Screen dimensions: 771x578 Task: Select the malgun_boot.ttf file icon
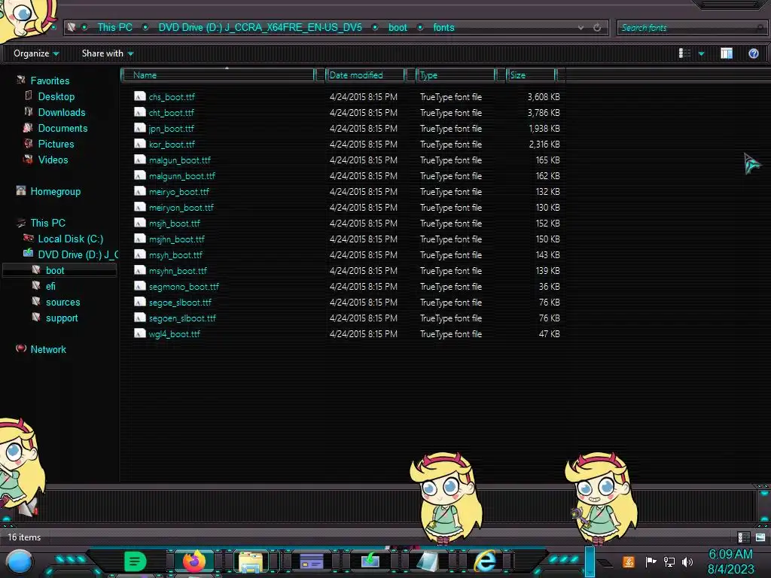tap(139, 160)
